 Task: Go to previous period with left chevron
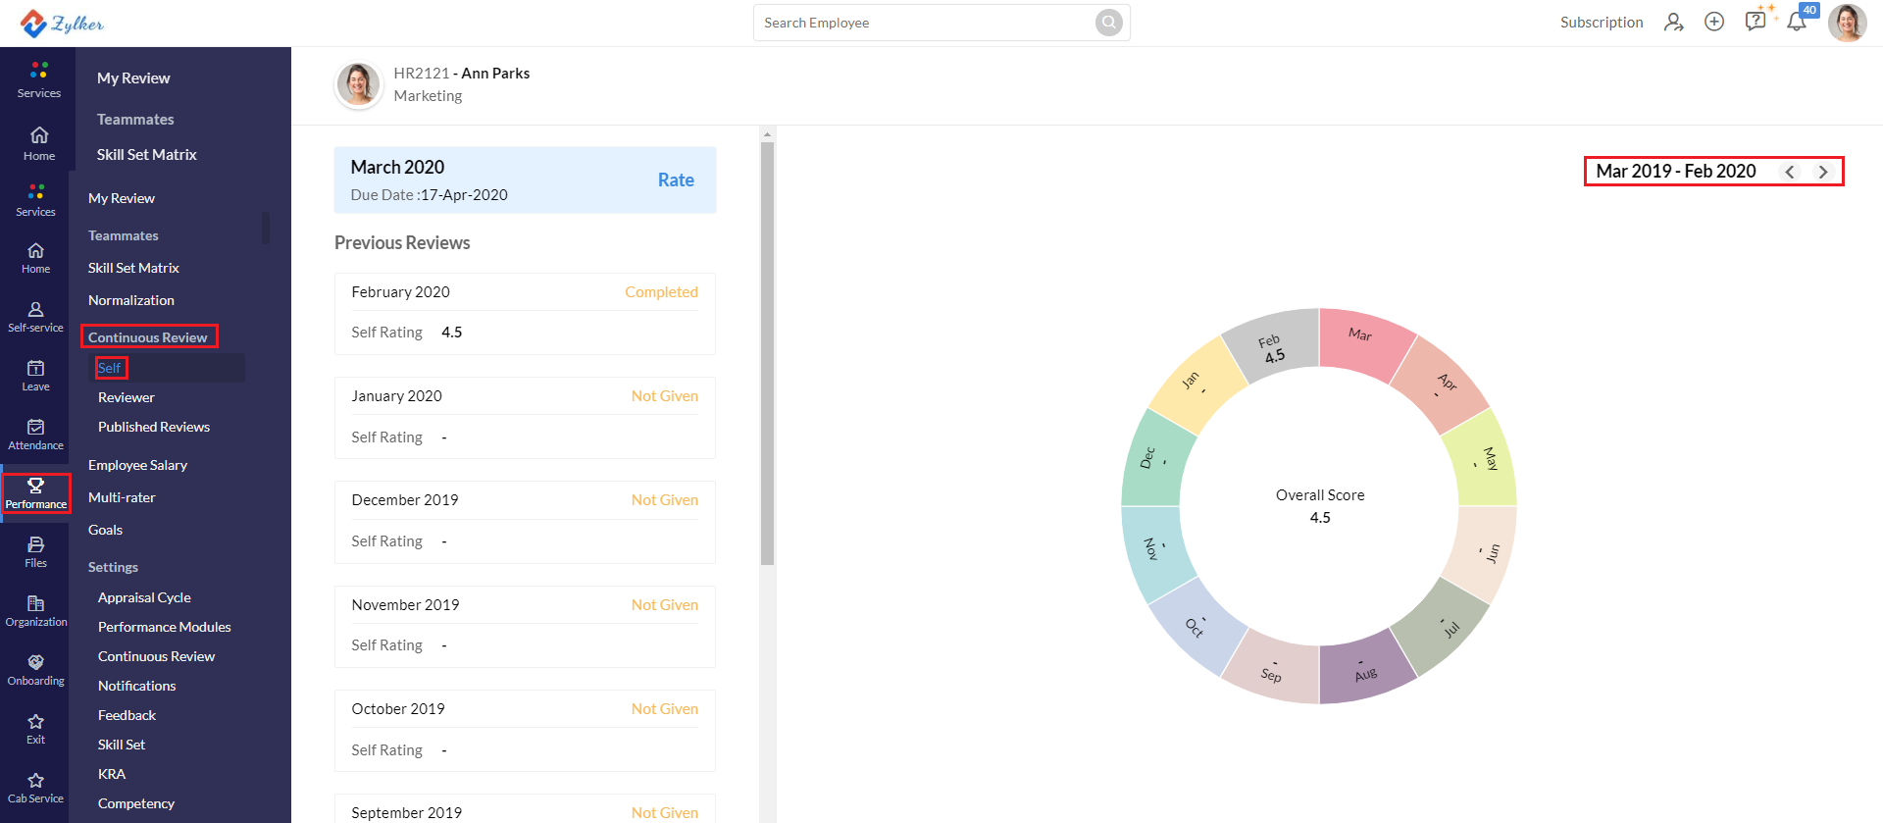coord(1790,172)
